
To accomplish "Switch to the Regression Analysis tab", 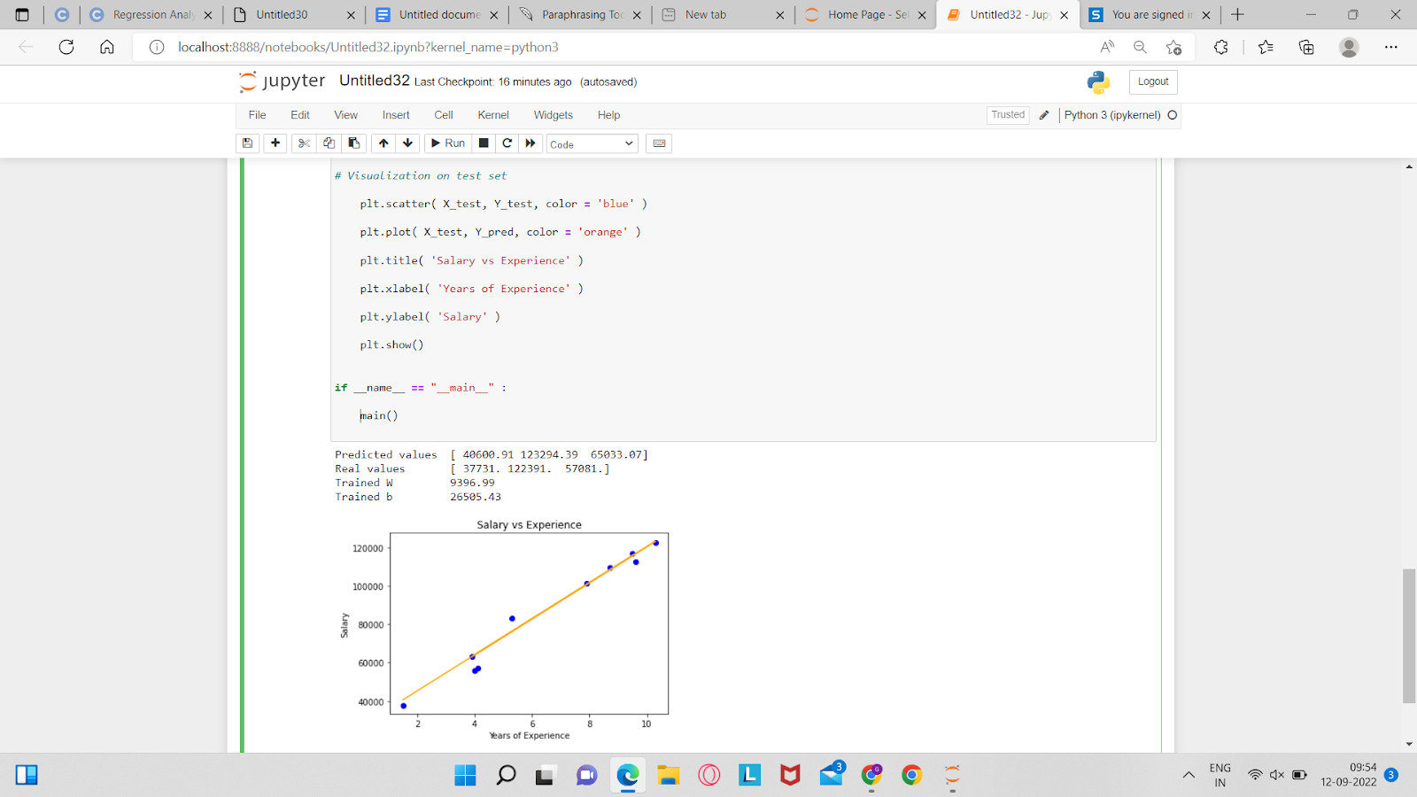I will 151,14.
